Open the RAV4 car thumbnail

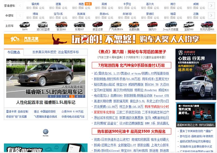[x=25, y=24]
